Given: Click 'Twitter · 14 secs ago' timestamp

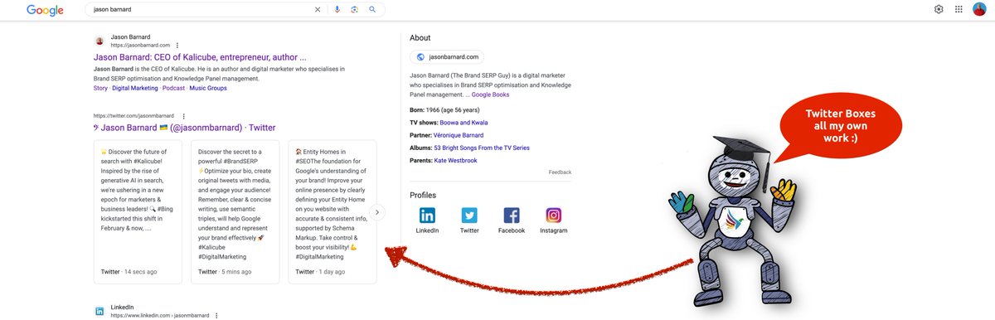Looking at the screenshot, I should [x=129, y=272].
